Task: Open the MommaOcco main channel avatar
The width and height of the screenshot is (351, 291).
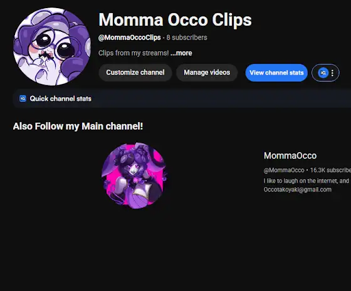Action: pos(135,176)
